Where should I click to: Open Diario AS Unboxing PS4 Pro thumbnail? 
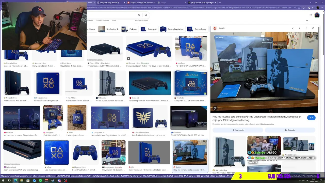point(150,83)
